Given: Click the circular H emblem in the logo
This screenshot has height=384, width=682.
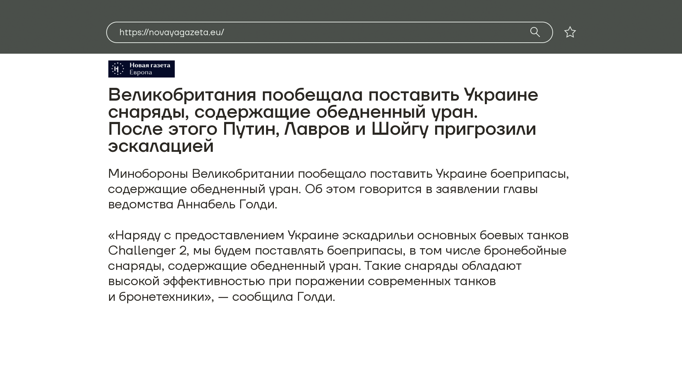Looking at the screenshot, I should (x=117, y=69).
